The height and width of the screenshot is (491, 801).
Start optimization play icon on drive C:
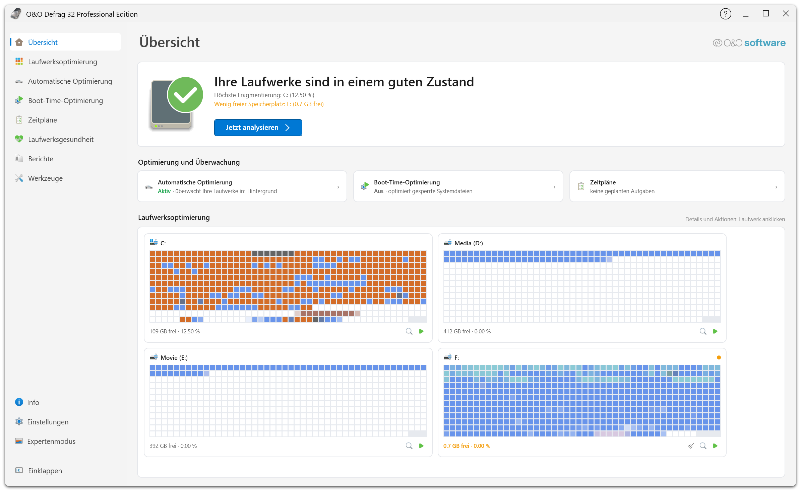[421, 331]
